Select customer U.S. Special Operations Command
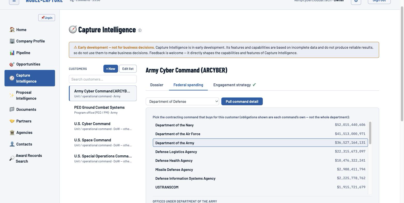 (x=103, y=158)
